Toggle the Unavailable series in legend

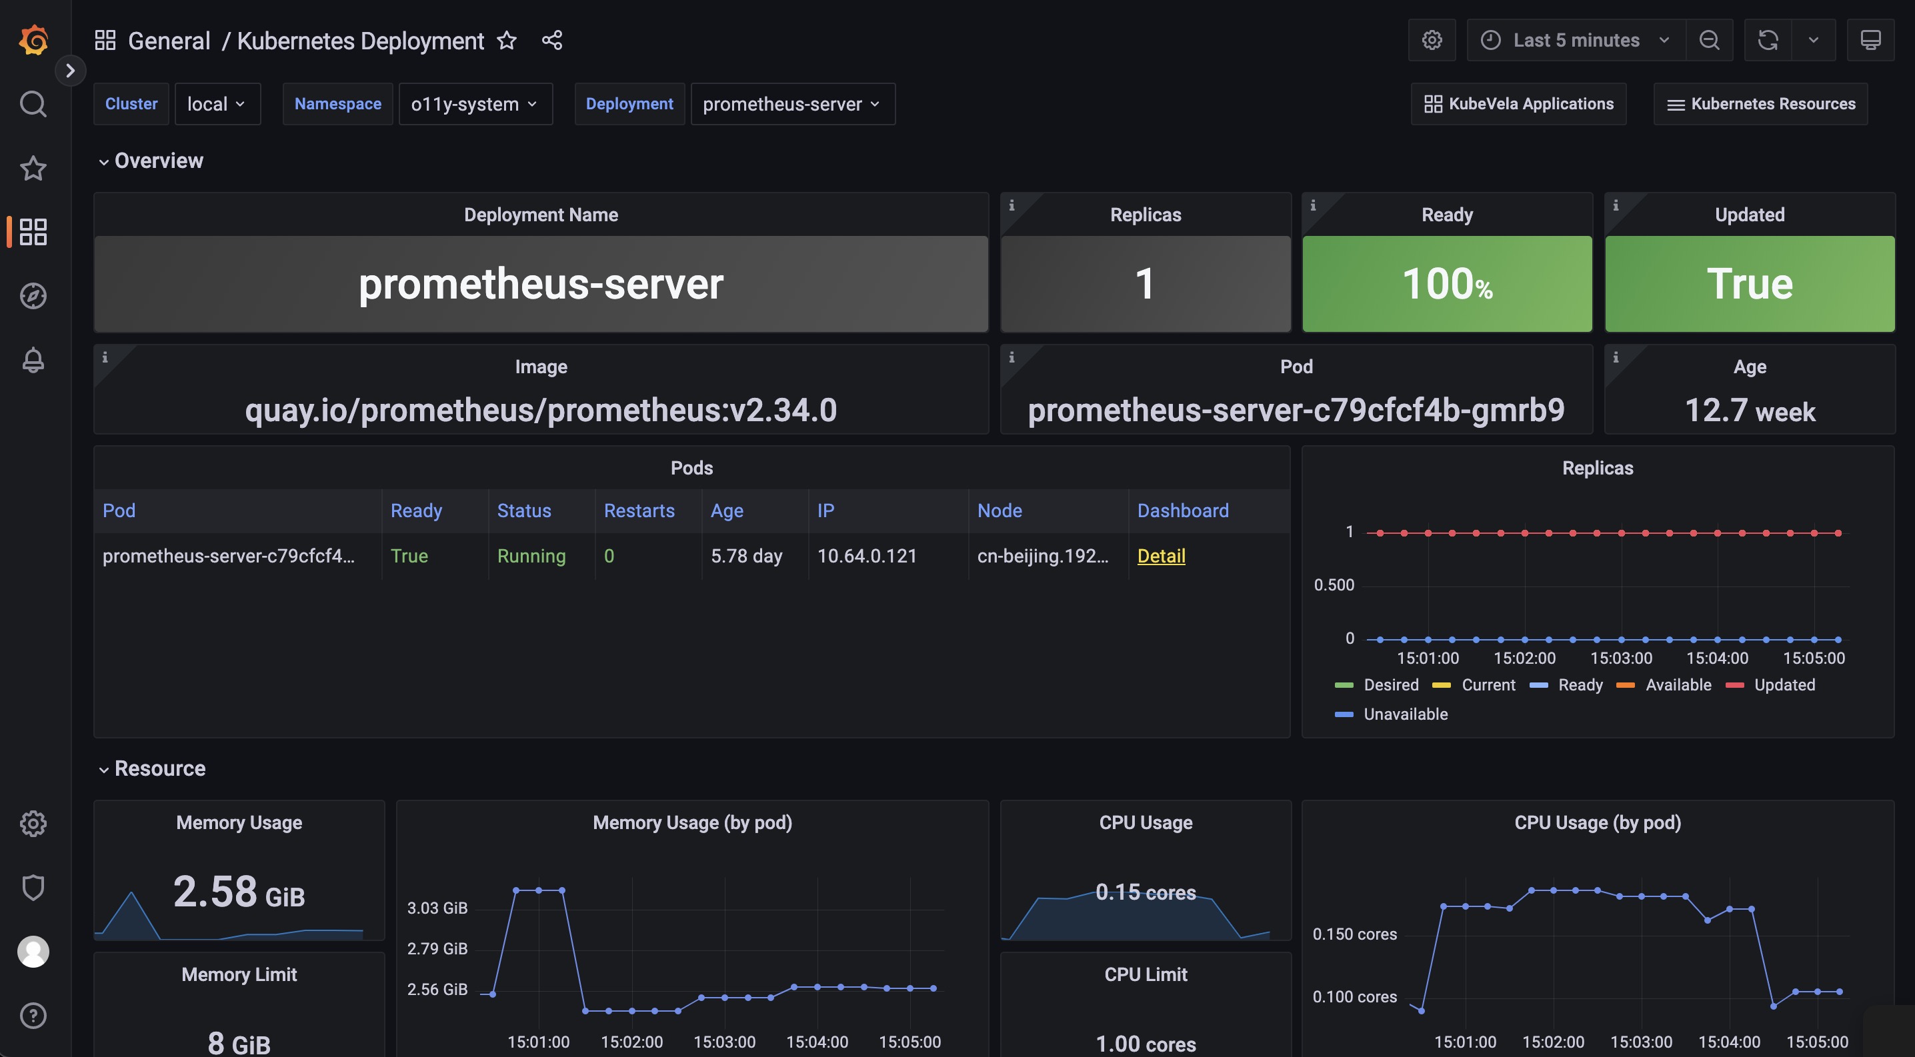1405,714
